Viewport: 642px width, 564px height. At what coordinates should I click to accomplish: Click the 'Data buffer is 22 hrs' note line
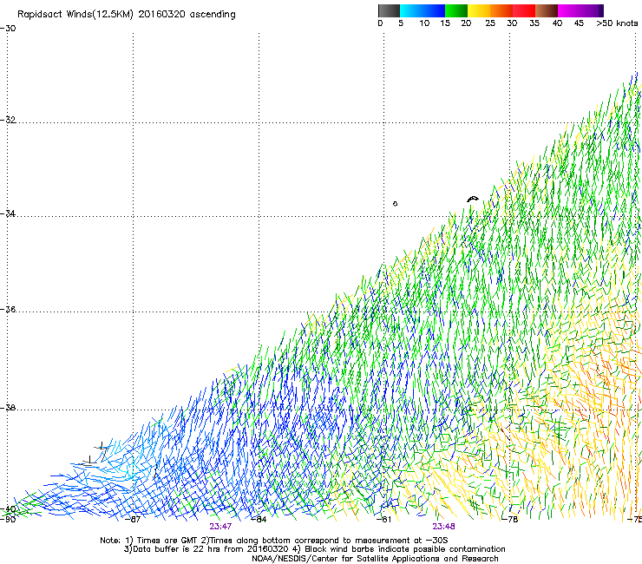tap(314, 549)
